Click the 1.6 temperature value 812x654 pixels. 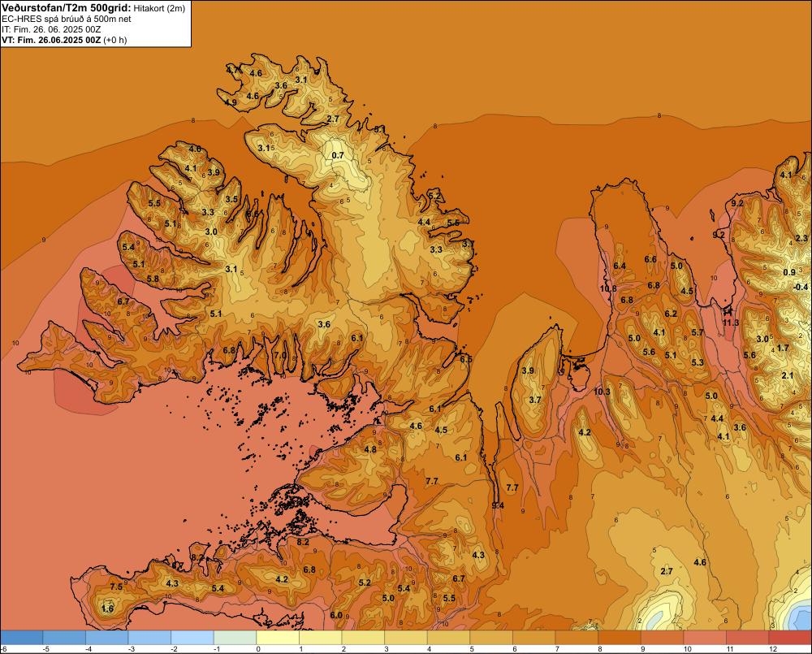[x=107, y=609]
